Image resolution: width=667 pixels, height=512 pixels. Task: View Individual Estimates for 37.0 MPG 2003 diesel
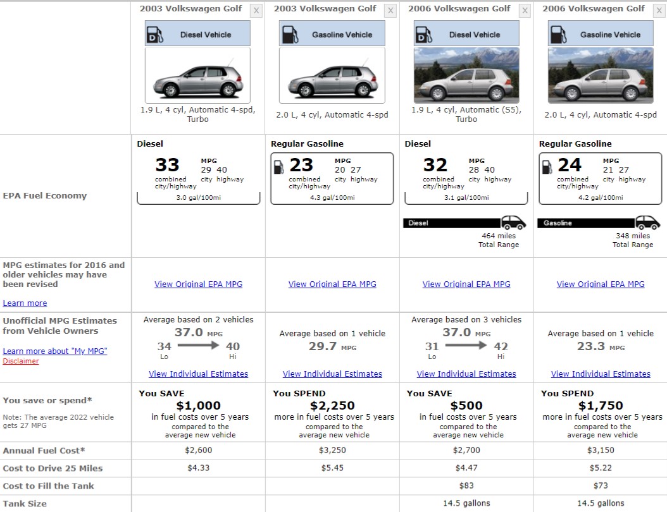(198, 374)
